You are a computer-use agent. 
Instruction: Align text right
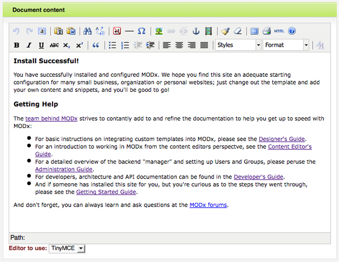coord(192,45)
